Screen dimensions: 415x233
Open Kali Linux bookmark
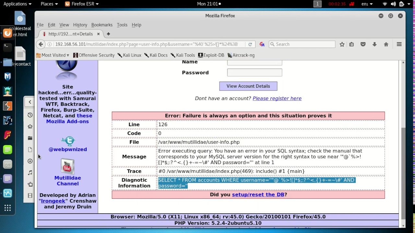129,55
